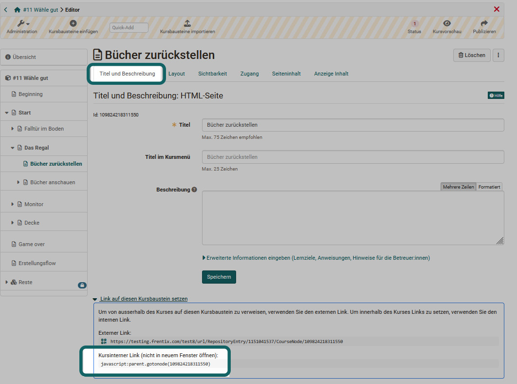
Task: Click inside the Quick-Add field
Action: pos(129,27)
